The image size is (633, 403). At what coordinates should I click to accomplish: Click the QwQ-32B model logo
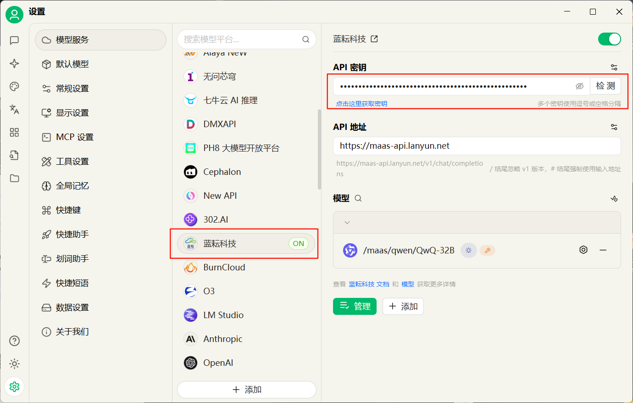pyautogui.click(x=350, y=251)
